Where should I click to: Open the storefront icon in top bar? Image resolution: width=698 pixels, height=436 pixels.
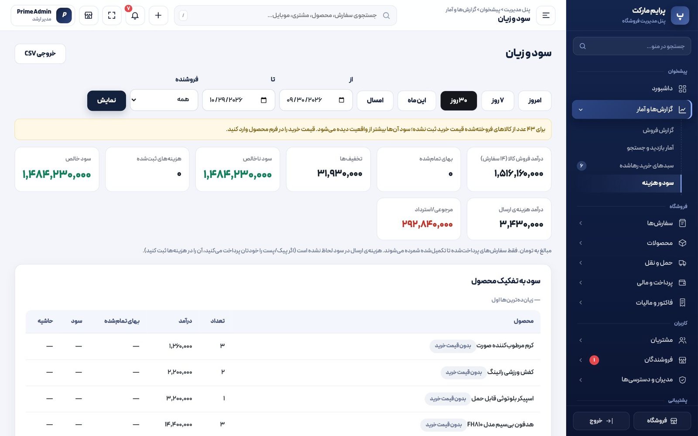89,16
